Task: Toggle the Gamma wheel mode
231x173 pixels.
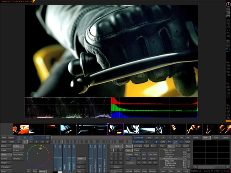Action: pos(42,171)
